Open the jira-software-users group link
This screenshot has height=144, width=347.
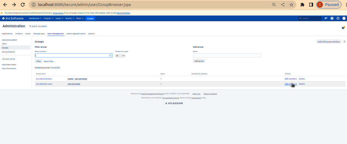tap(44, 84)
